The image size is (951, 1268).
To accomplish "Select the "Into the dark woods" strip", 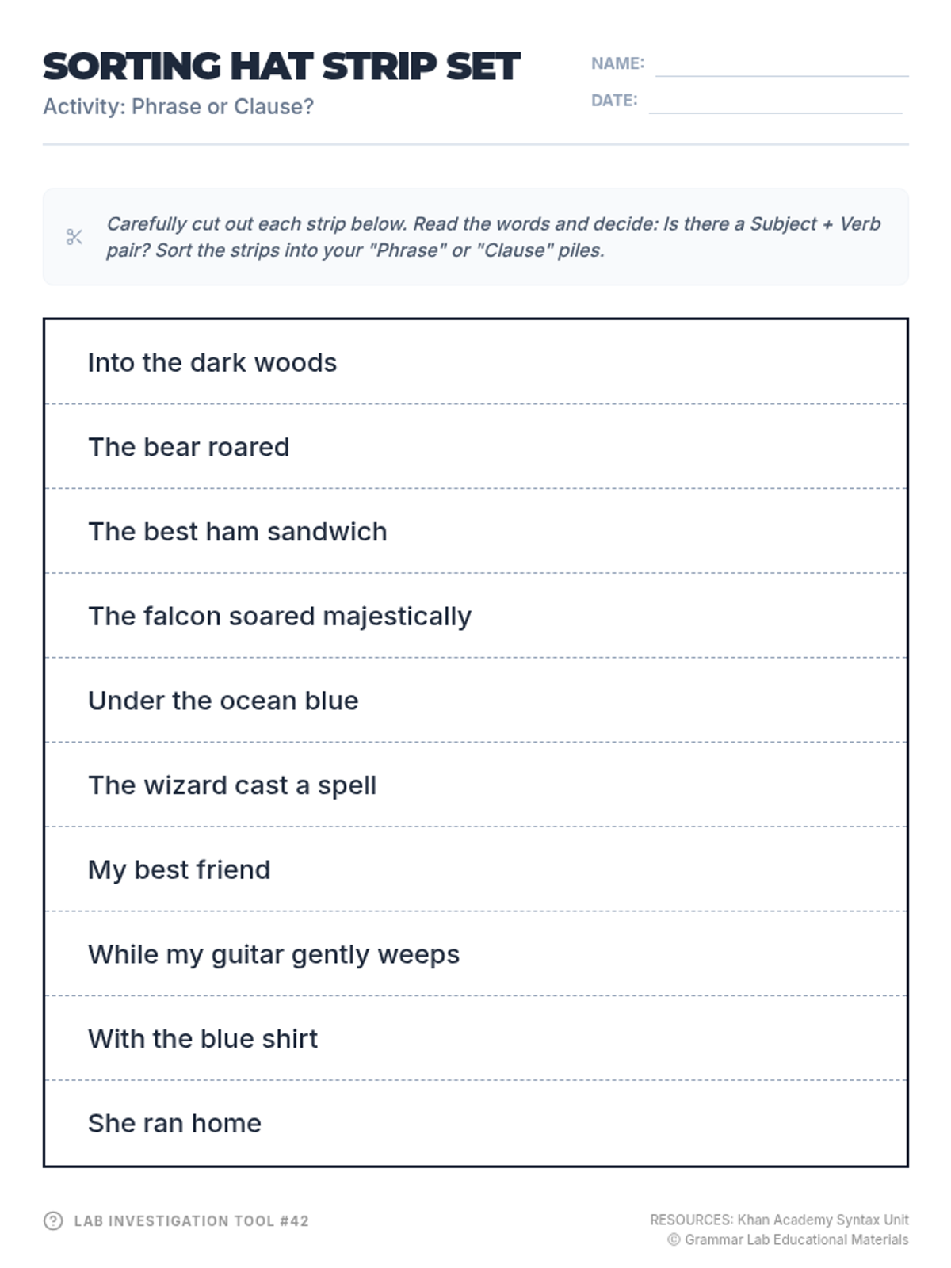I will pyautogui.click(x=475, y=362).
